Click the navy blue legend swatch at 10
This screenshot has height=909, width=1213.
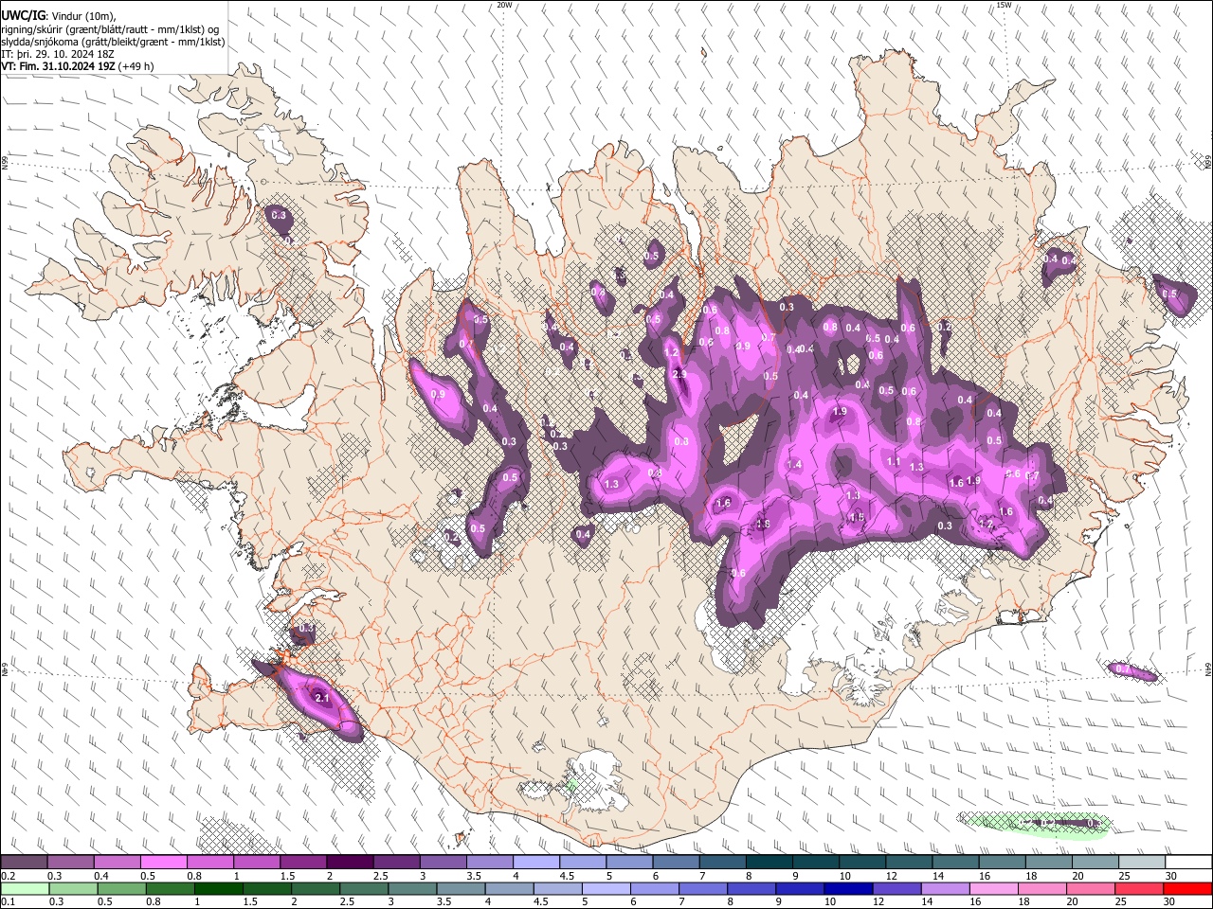pyautogui.click(x=848, y=888)
